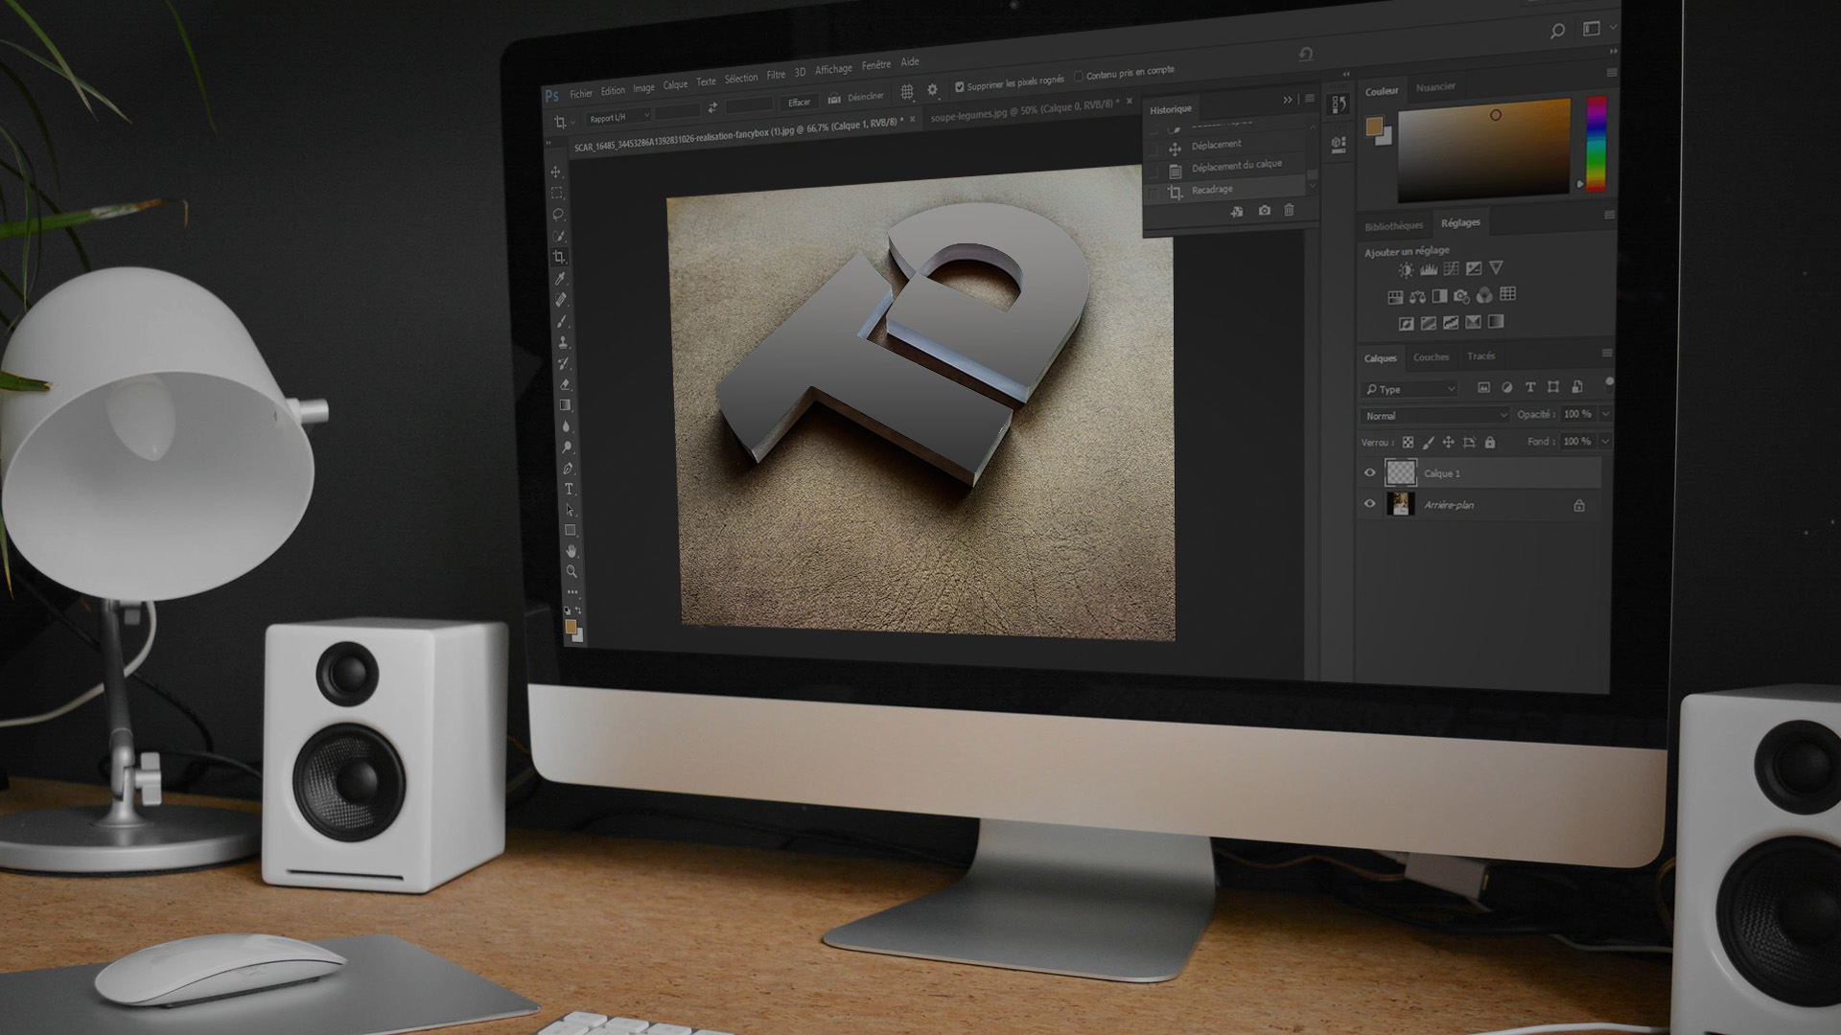Image resolution: width=1841 pixels, height=1035 pixels.
Task: Switch to the Couches tab
Action: 1431,357
